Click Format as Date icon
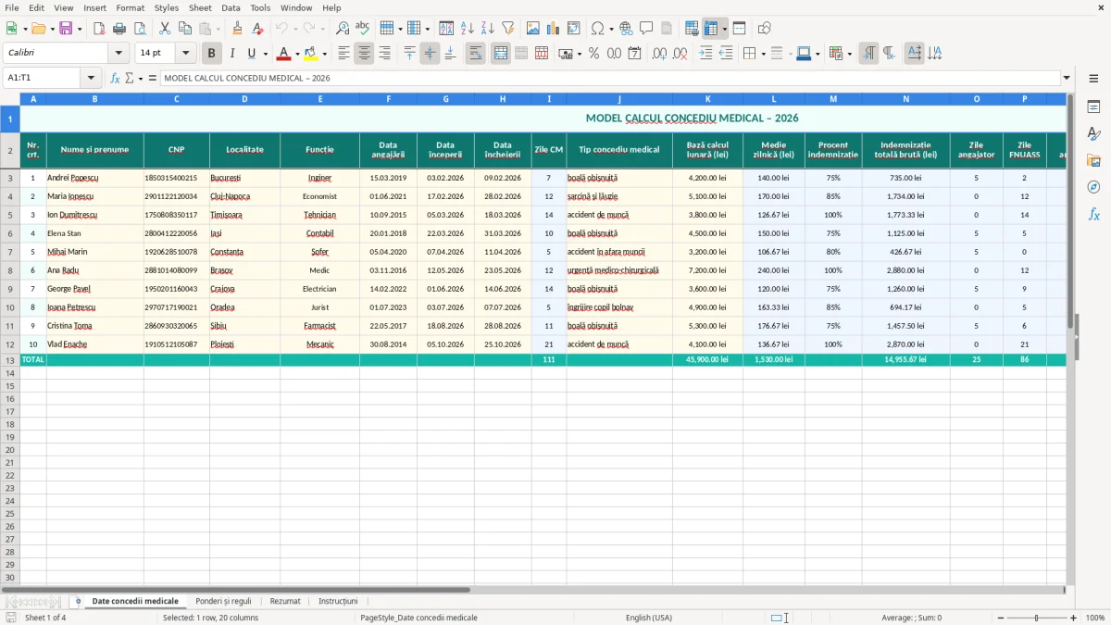Image resolution: width=1111 pixels, height=625 pixels. click(x=634, y=54)
